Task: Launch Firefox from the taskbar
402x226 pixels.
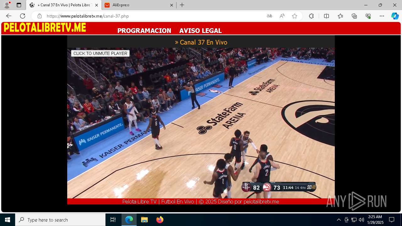Action: pyautogui.click(x=160, y=220)
